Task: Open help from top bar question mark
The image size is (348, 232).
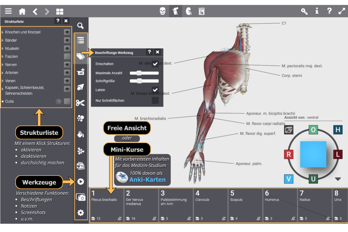Action: tap(329, 11)
